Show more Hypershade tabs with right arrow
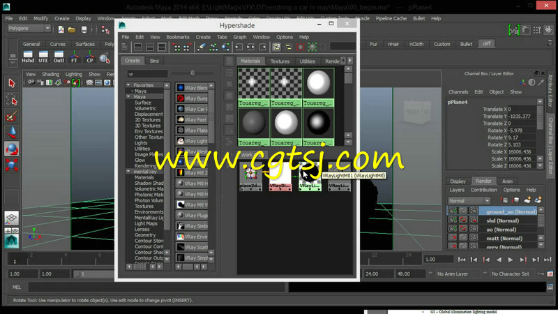 tap(350, 61)
